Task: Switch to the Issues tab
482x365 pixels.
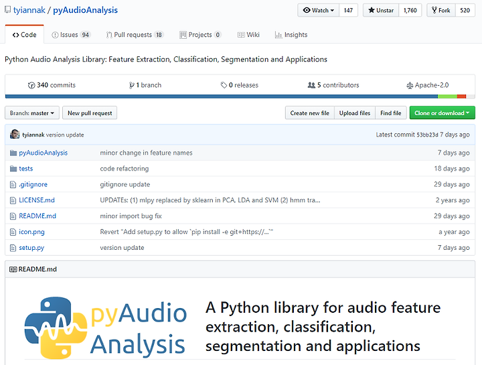Action: (71, 35)
